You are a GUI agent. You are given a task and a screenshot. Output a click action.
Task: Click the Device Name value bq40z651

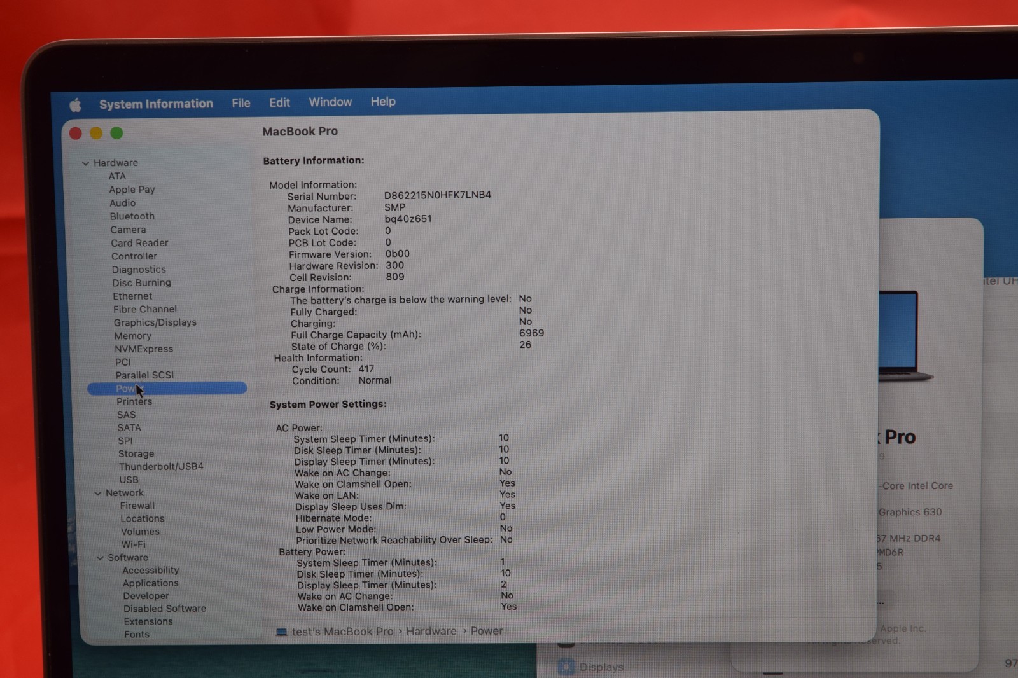tap(408, 219)
